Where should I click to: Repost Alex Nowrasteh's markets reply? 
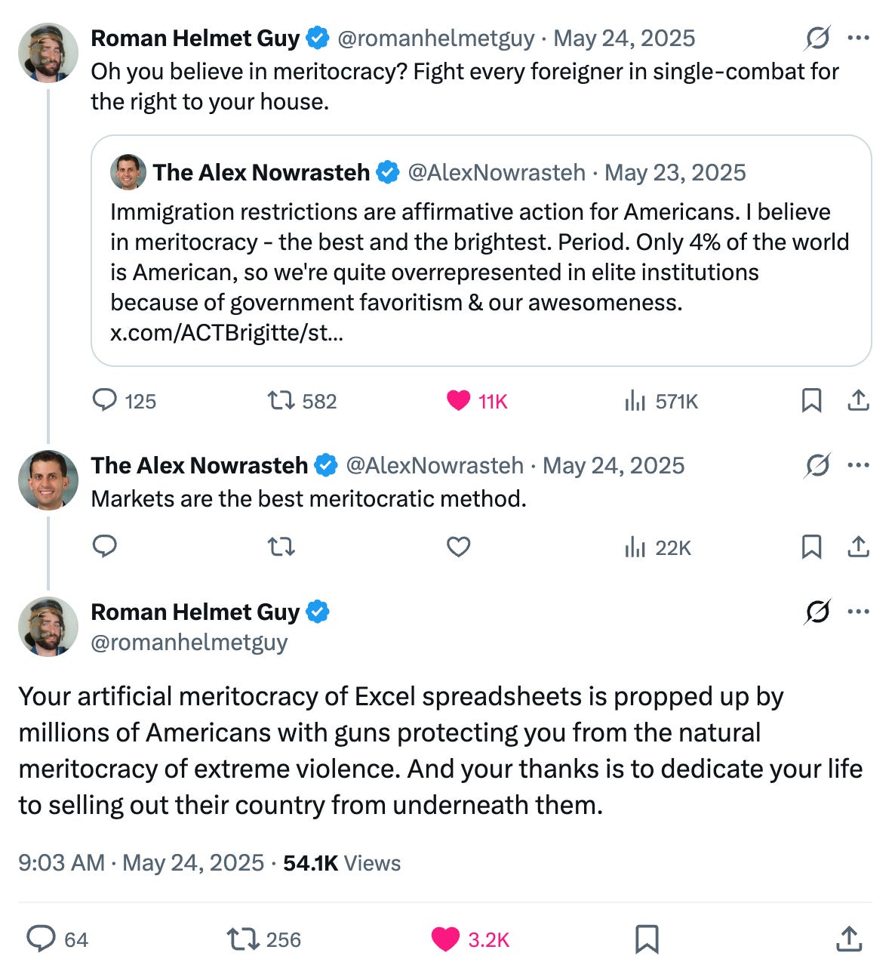tap(281, 547)
